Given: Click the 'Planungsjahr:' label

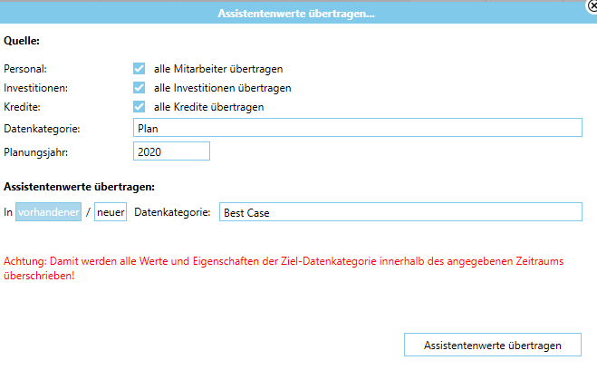Looking at the screenshot, I should click(x=36, y=152).
